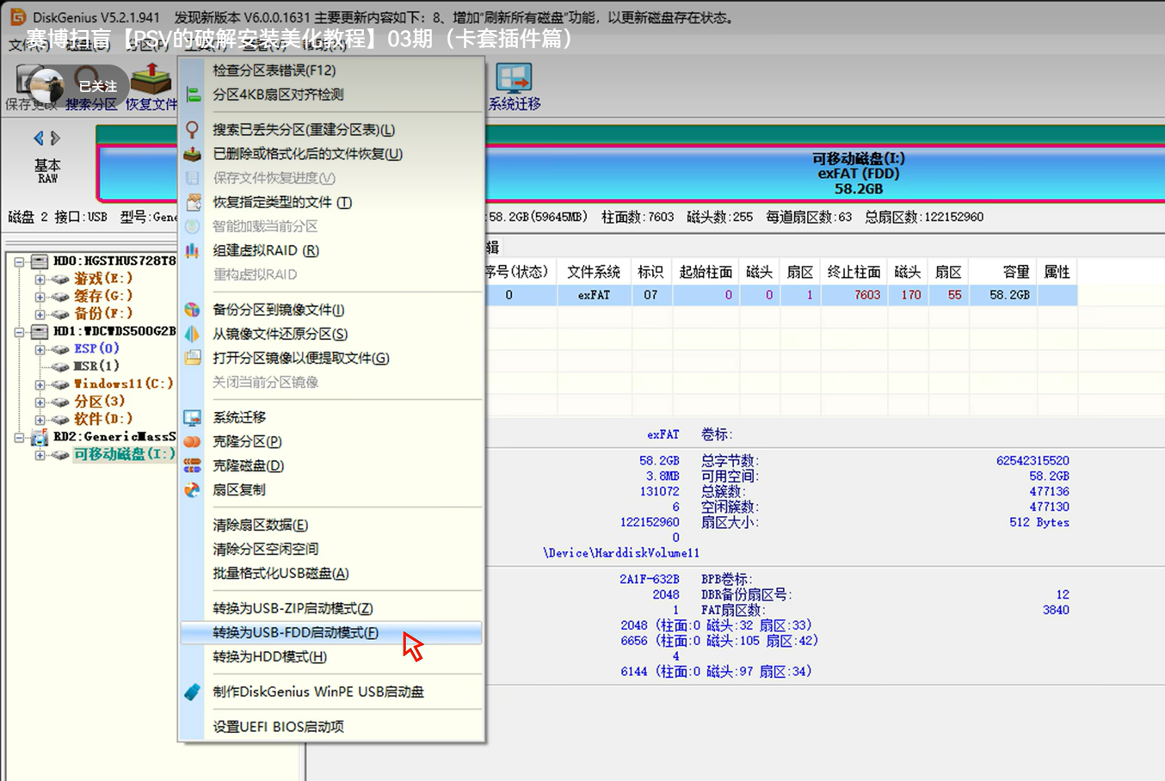The image size is (1165, 781).
Task: Click the WinPE USB boot disk icon
Action: [x=193, y=692]
